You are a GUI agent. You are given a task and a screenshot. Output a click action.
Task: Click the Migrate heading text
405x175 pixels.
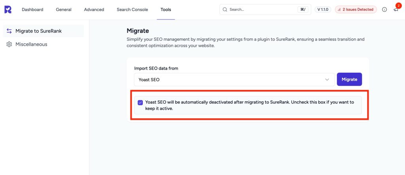point(138,31)
